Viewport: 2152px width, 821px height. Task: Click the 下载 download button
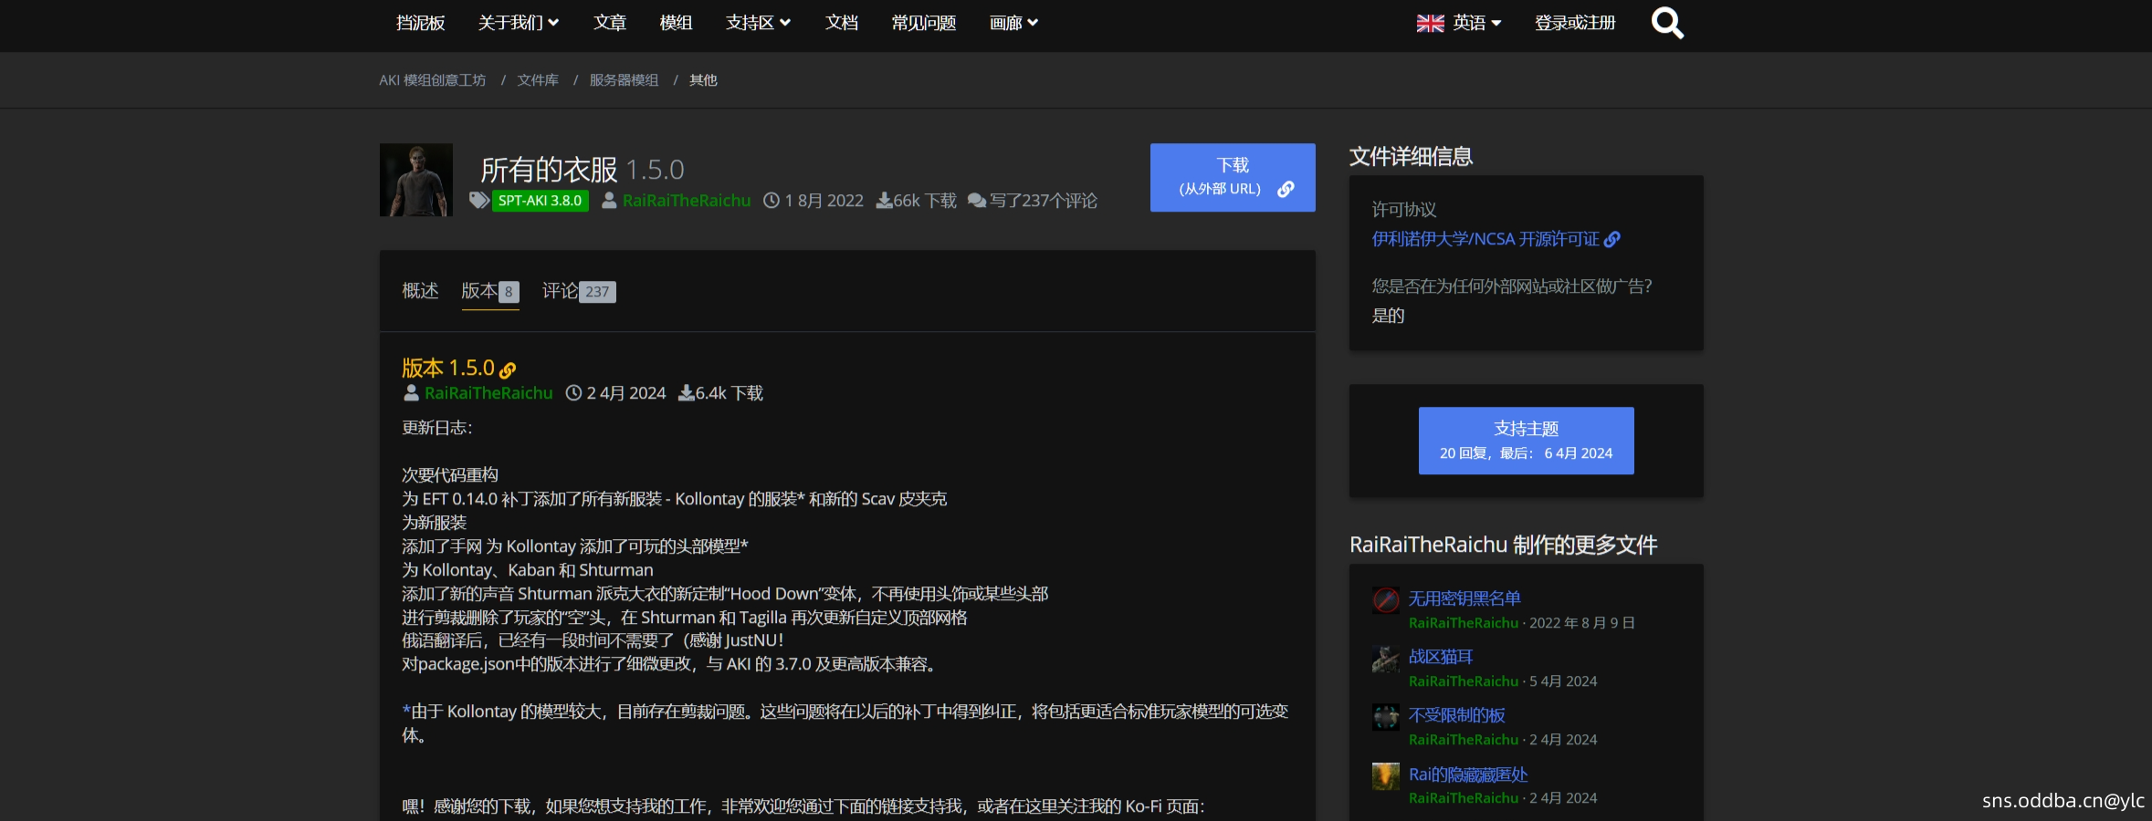1232,177
